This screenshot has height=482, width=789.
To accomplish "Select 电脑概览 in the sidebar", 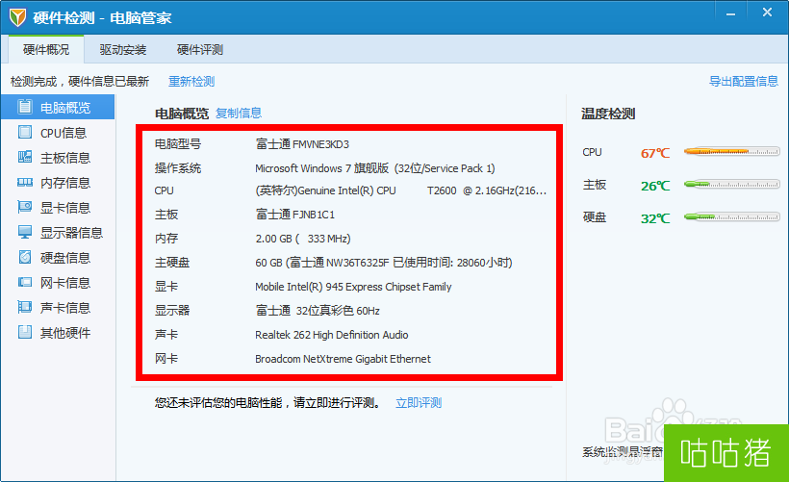I will tap(58, 107).
